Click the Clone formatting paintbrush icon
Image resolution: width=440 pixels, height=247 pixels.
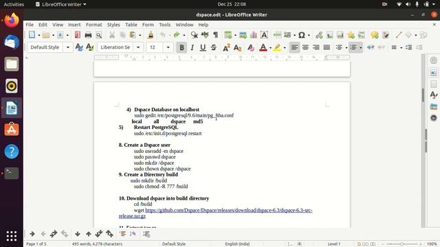point(151,35)
